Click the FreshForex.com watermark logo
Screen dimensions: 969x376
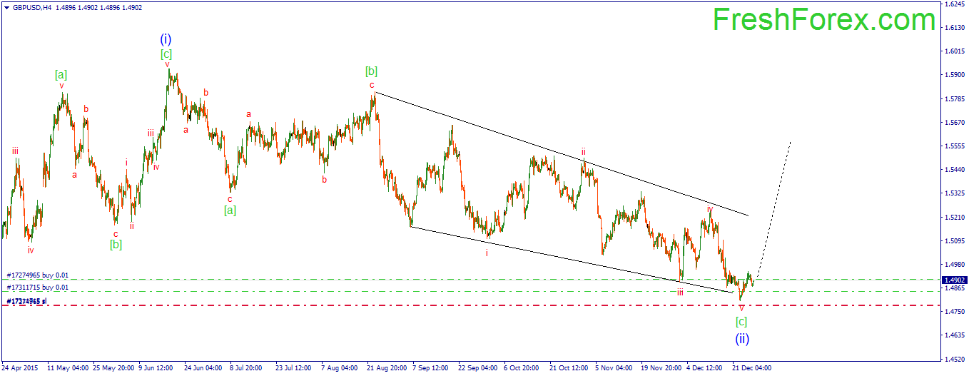823,19
